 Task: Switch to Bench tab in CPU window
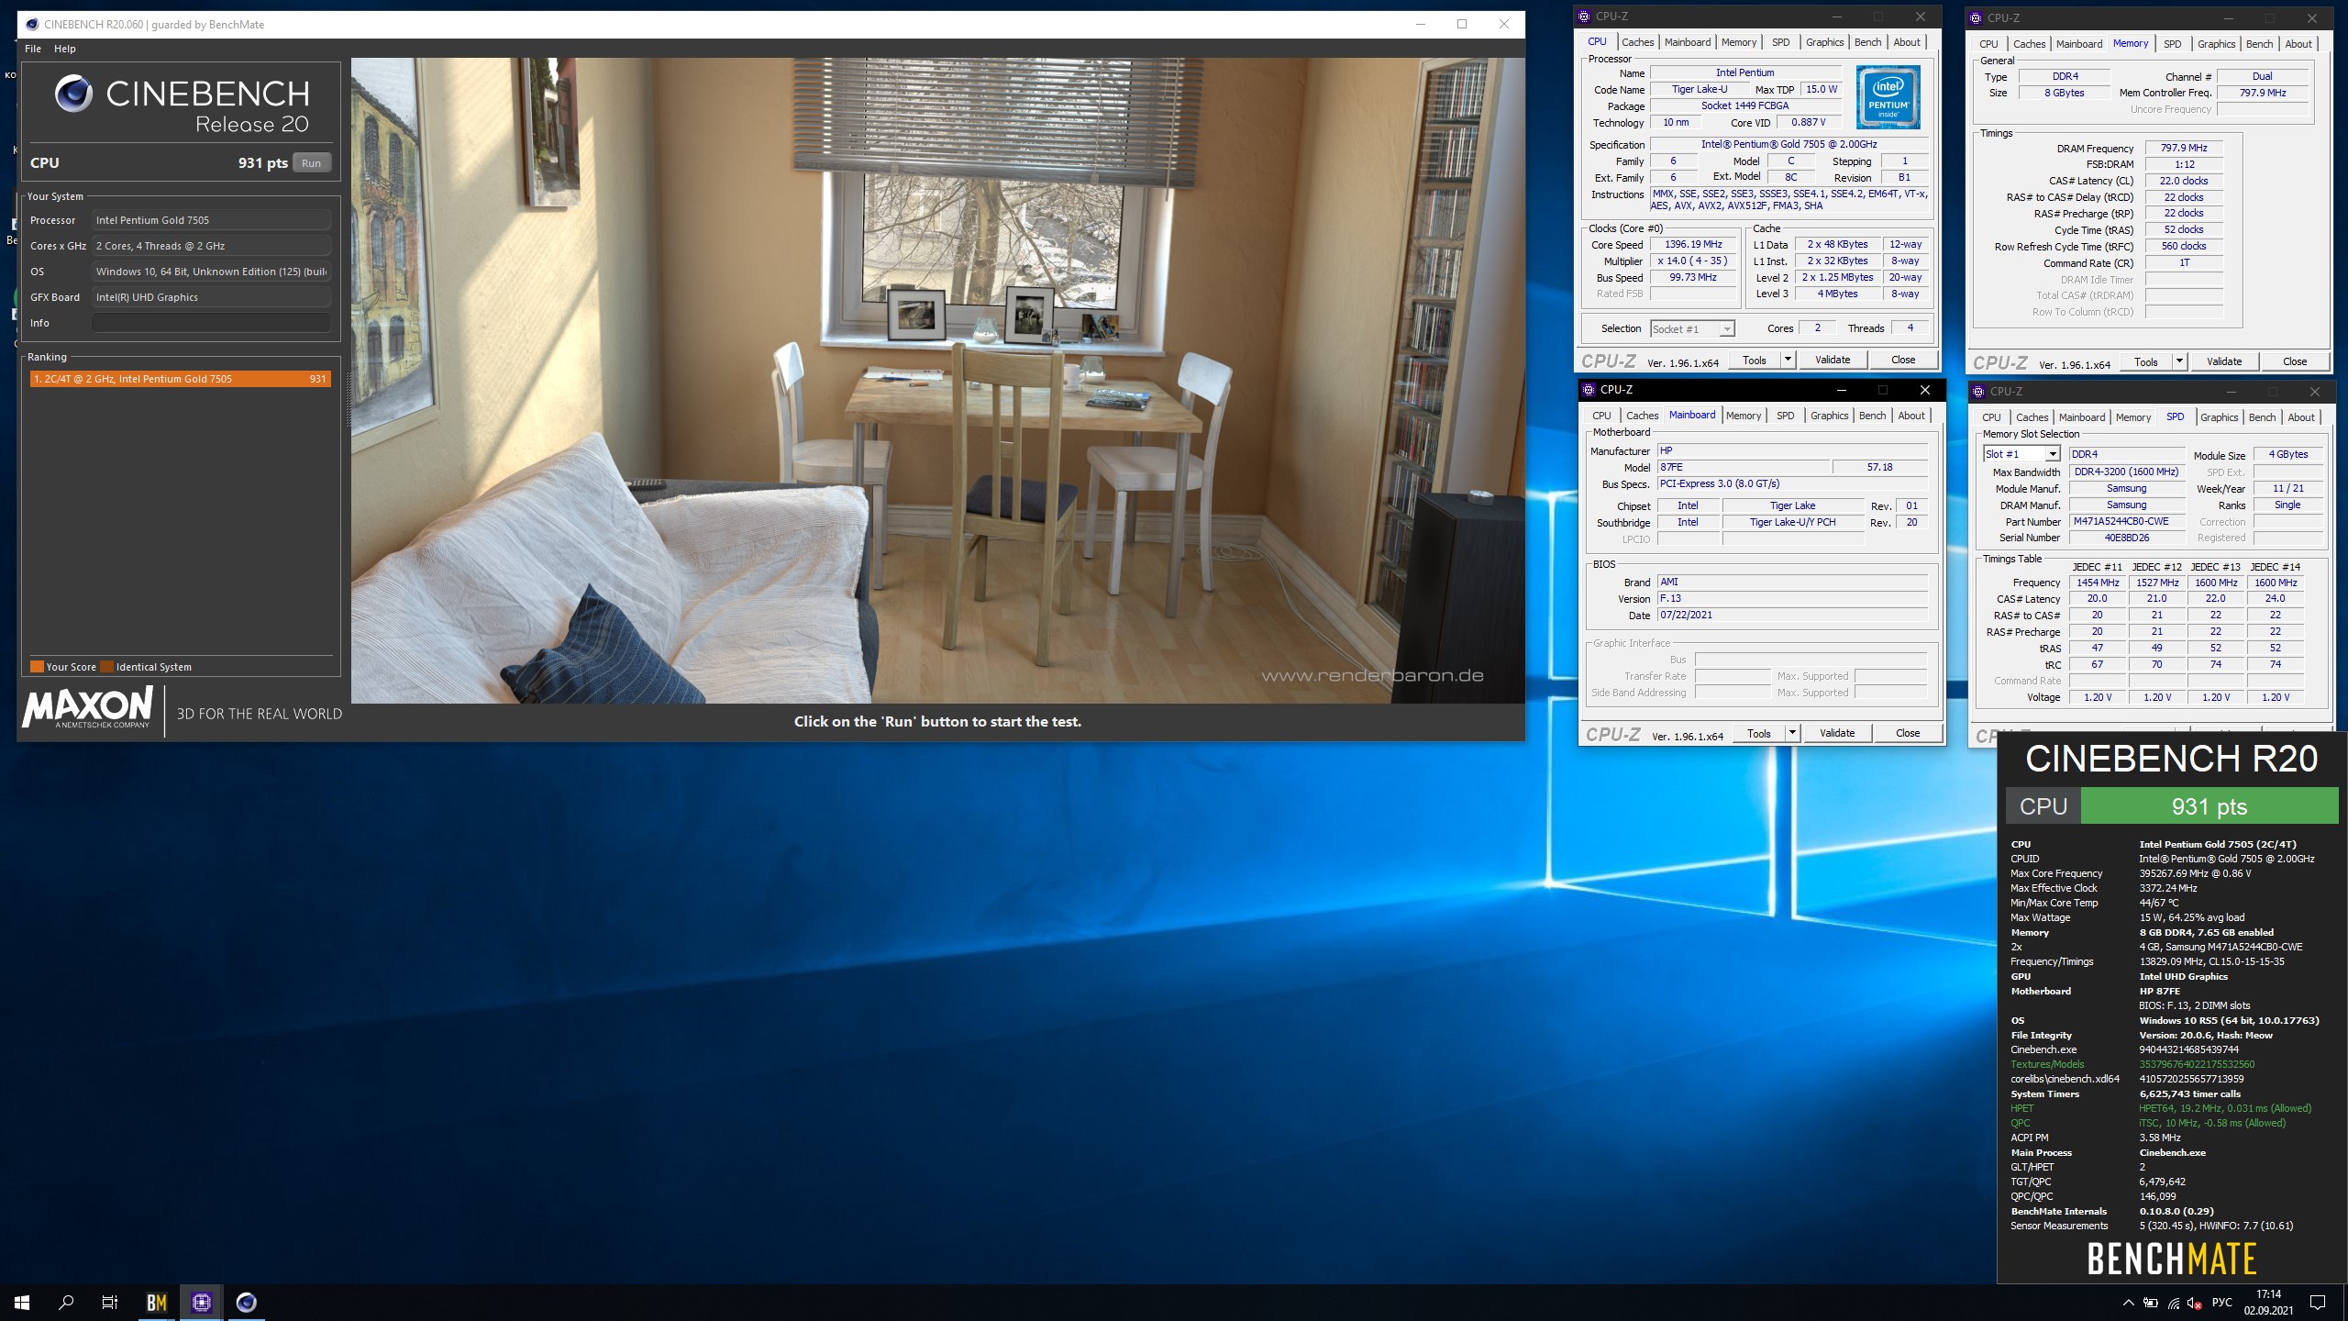point(1867,42)
